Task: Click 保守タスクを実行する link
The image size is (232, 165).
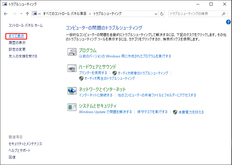Action: 152,112
